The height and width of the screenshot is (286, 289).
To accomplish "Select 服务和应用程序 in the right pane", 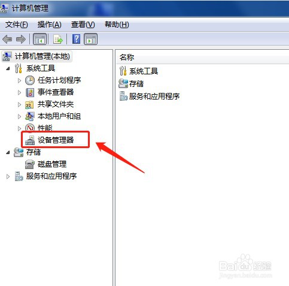I will click(150, 96).
